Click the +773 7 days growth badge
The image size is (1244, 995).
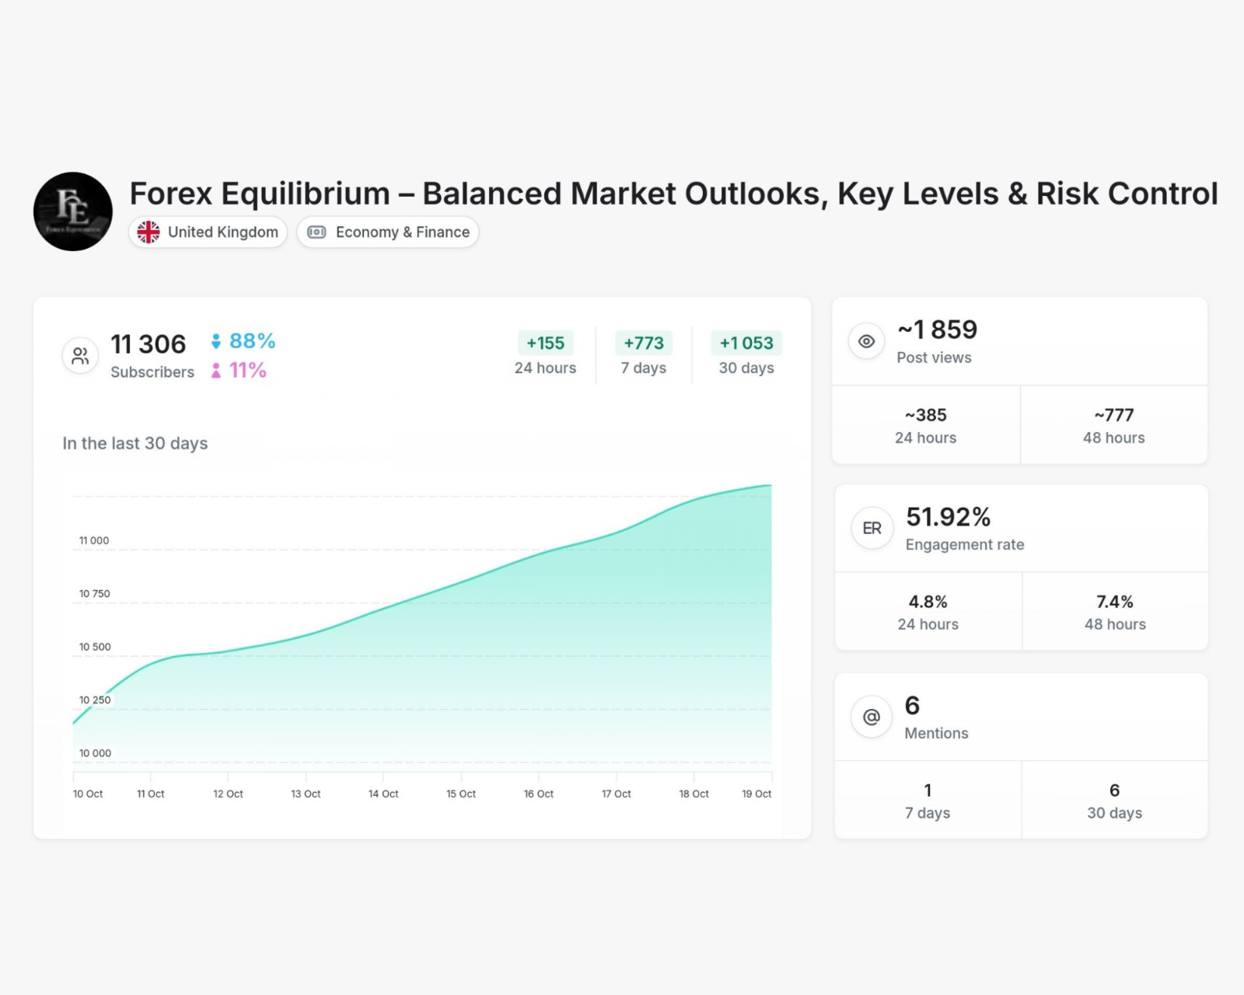click(x=644, y=343)
